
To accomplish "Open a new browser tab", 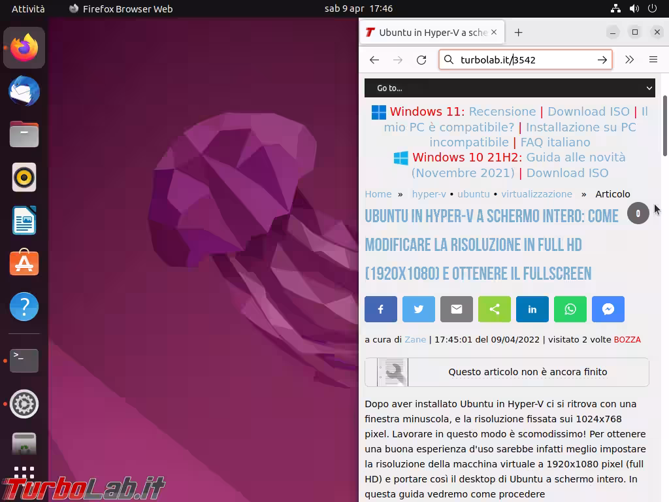I will pos(518,32).
